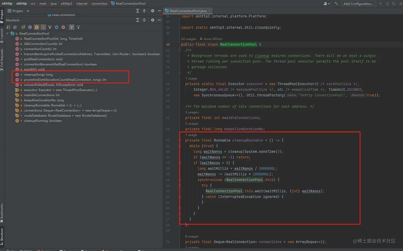The image size is (403, 251).
Task: Fold the while loop at line 54
Action: (x=180, y=146)
